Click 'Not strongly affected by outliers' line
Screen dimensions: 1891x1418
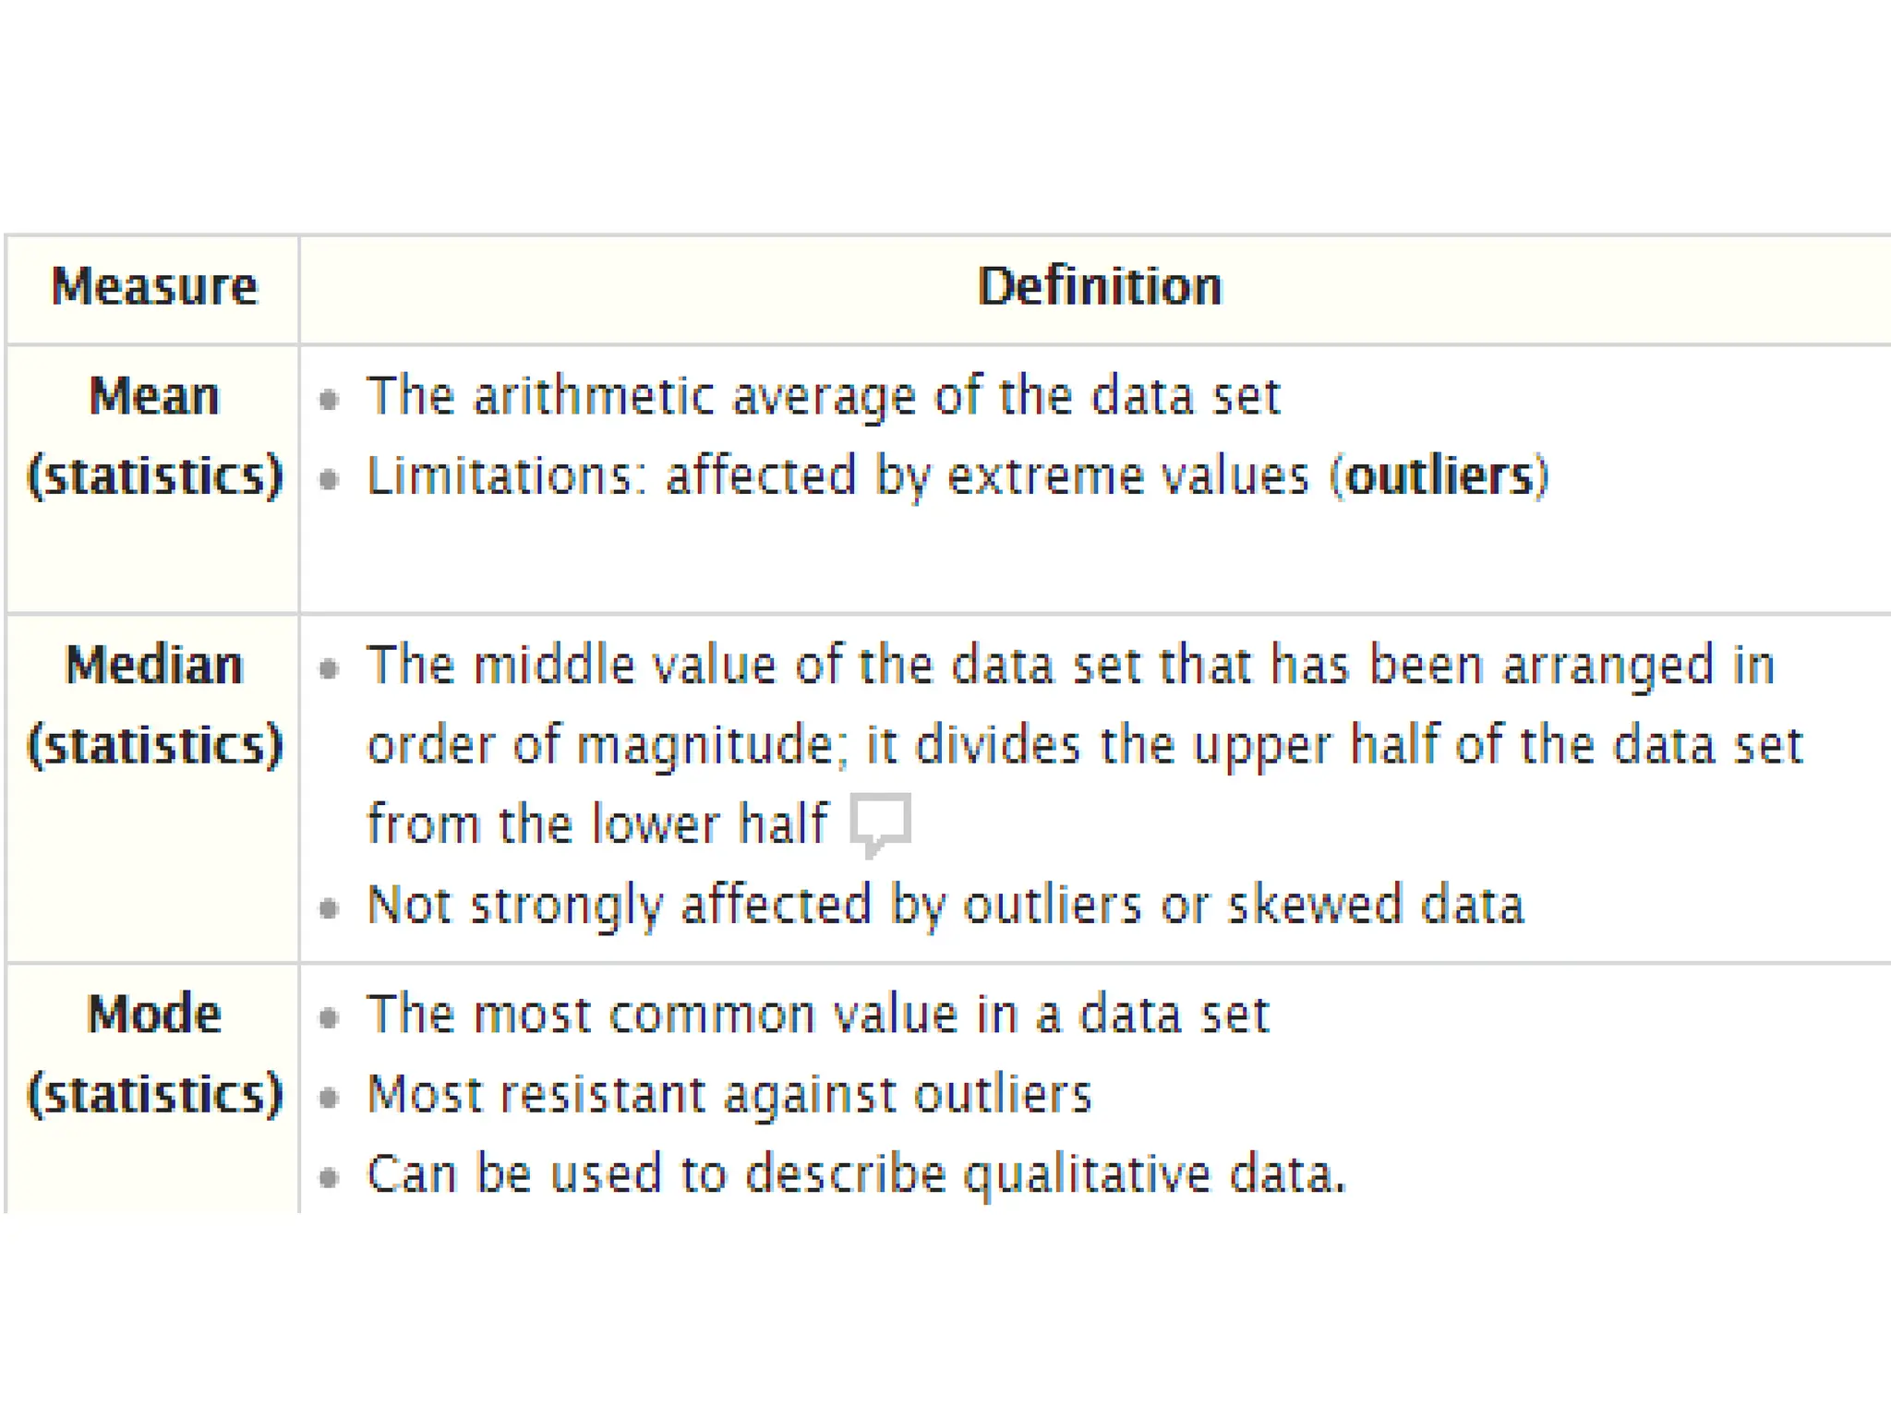(945, 905)
